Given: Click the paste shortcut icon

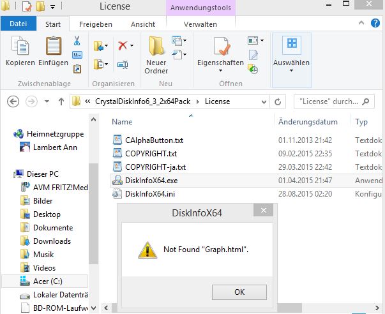Looking at the screenshot, I should pyautogui.click(x=77, y=69).
